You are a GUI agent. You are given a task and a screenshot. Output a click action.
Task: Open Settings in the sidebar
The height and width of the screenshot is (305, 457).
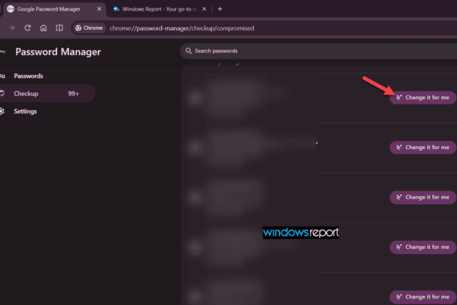[x=25, y=112]
